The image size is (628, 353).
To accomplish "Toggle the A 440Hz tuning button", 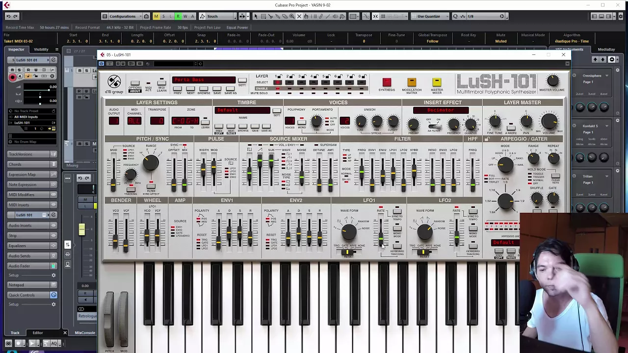I will [511, 127].
